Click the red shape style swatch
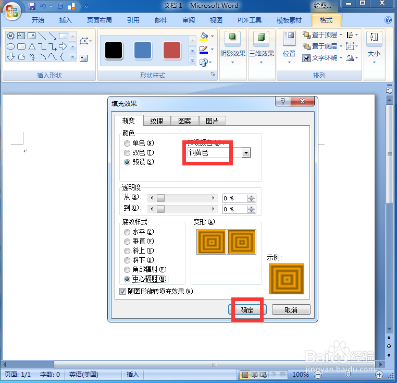 point(172,50)
